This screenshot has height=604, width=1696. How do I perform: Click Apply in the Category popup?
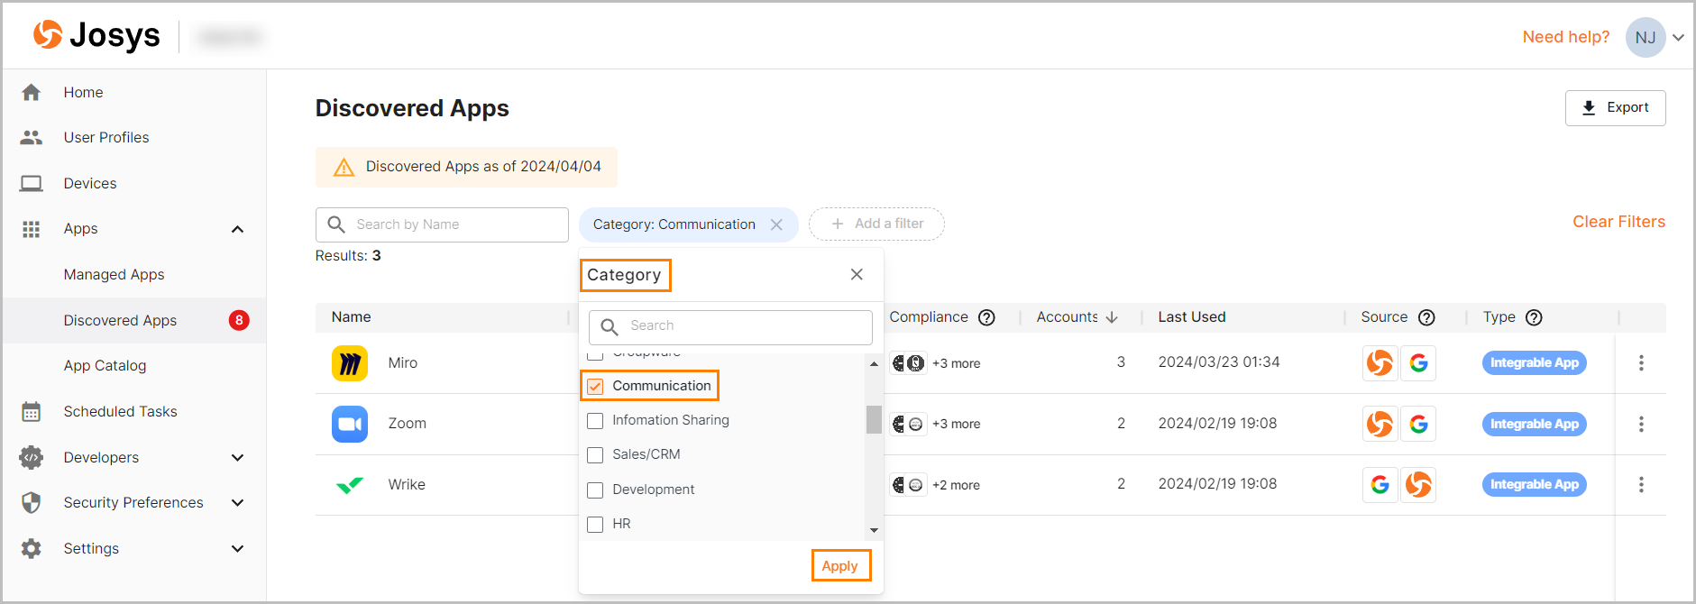tap(840, 566)
